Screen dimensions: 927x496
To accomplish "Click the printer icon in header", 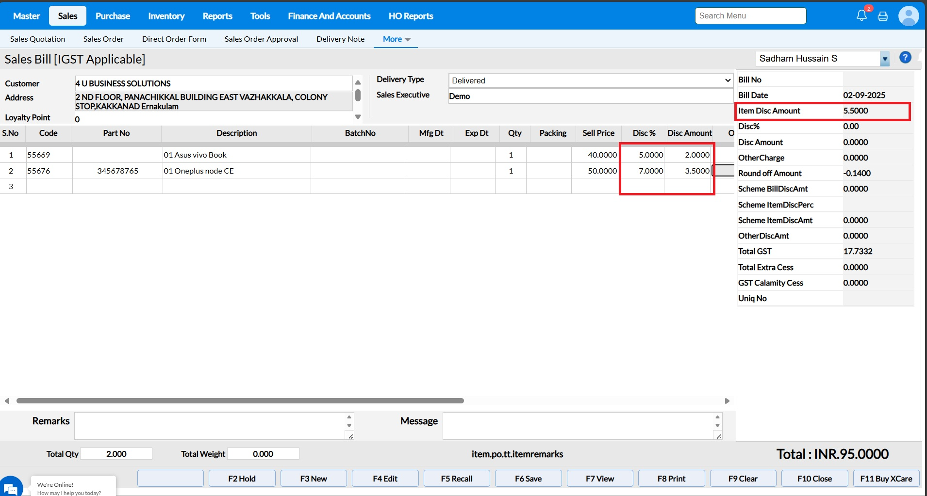I will point(883,16).
